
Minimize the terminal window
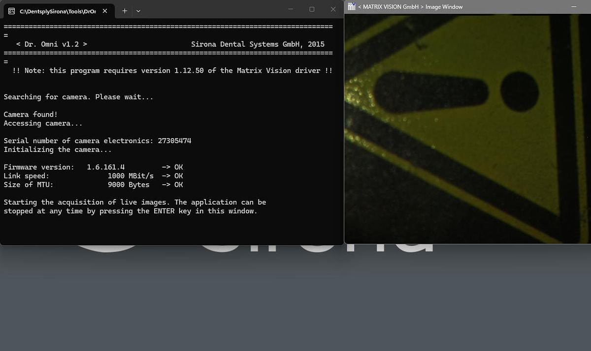[291, 9]
